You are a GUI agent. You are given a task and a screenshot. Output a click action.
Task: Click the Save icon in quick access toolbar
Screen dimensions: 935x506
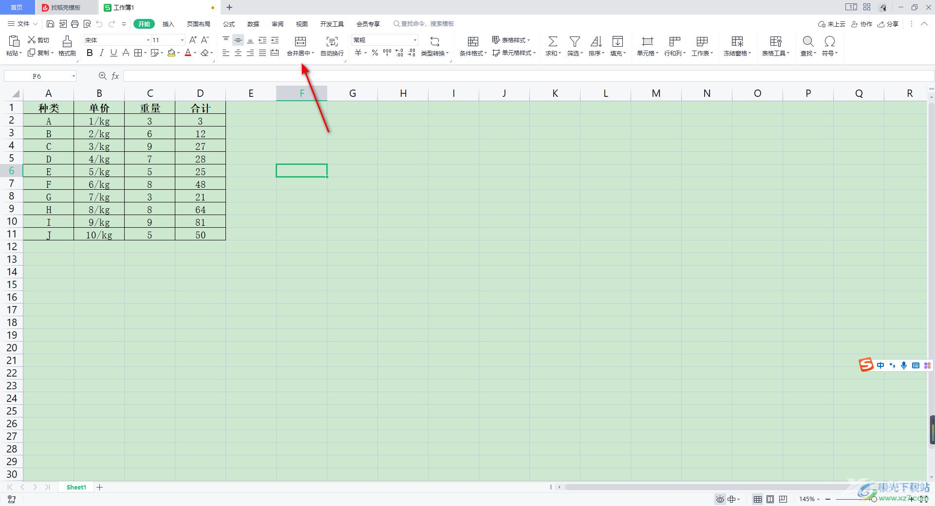tap(50, 24)
